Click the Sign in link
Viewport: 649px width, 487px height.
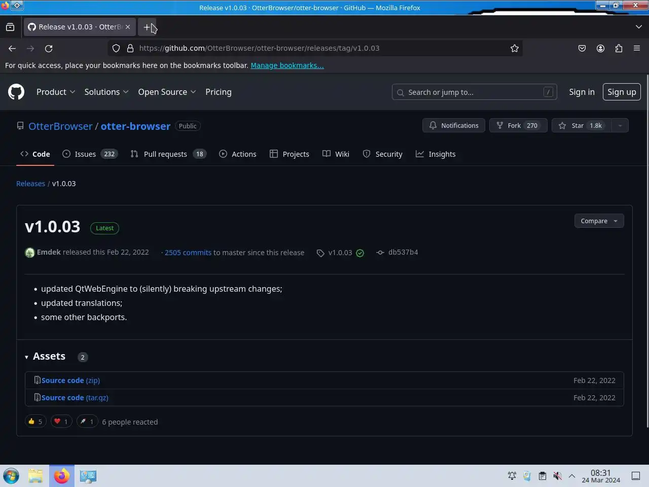[582, 92]
